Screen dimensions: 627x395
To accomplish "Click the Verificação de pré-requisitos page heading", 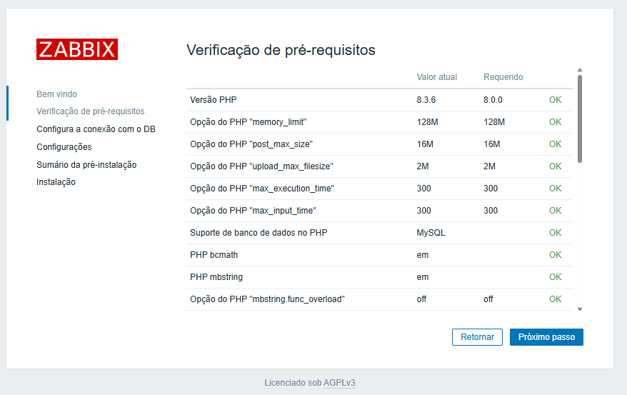I will (281, 50).
